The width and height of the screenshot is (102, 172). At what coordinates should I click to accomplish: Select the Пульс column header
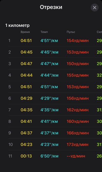[x=71, y=32]
